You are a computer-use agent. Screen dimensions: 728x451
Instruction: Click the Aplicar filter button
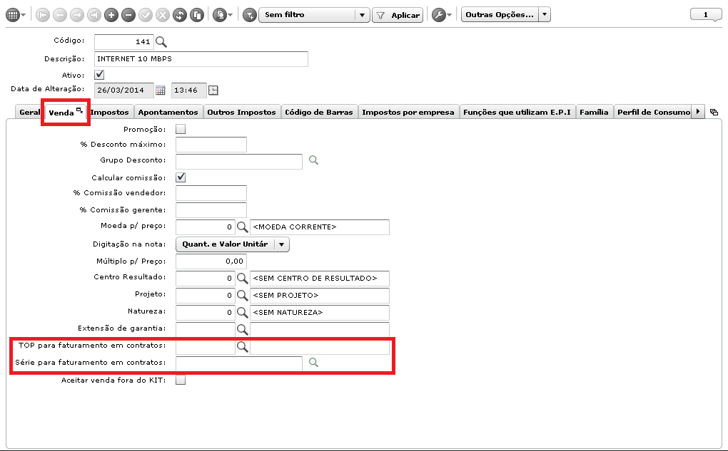[398, 15]
